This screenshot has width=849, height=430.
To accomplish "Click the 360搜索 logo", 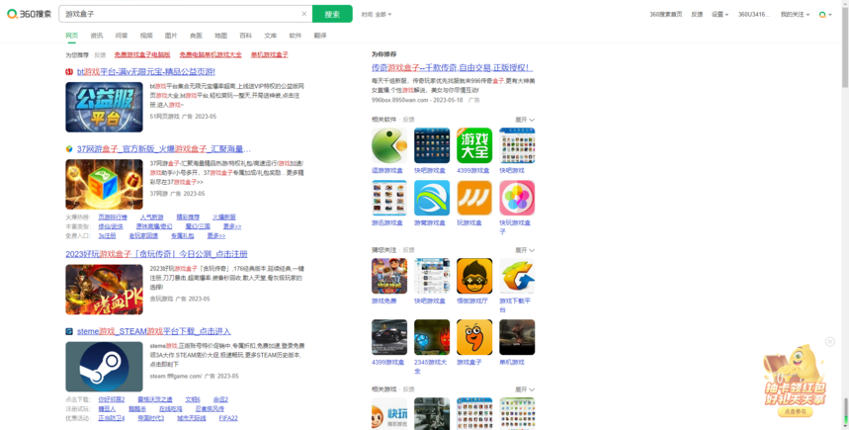I will 30,14.
